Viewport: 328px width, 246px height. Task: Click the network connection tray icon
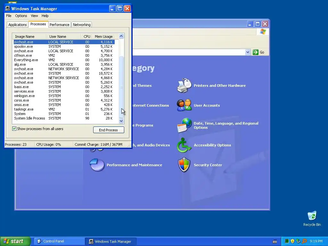298,241
